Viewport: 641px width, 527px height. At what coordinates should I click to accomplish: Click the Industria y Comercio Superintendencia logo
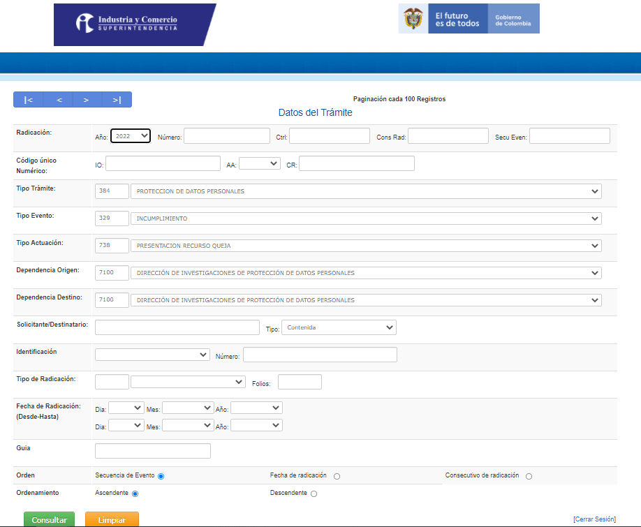(x=134, y=24)
